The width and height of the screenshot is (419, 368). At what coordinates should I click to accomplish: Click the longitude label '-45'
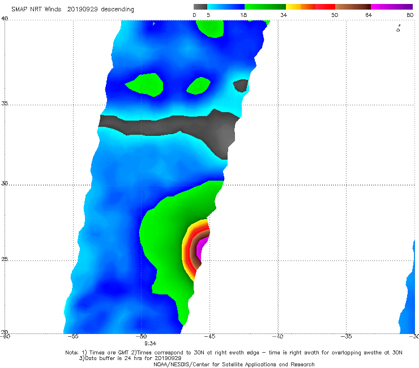tap(209, 337)
